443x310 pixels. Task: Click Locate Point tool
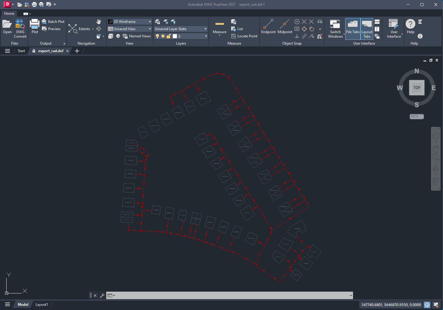point(244,36)
